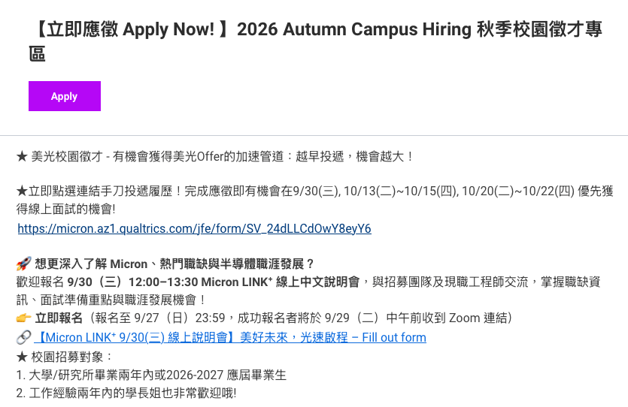
Task: Click the 得線上面試的機會 line of text
Action: point(65,209)
